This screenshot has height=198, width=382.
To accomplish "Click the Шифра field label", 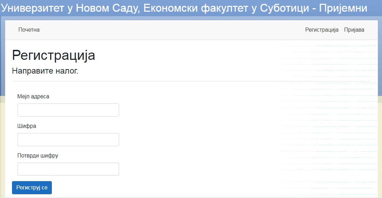I will coord(27,126).
